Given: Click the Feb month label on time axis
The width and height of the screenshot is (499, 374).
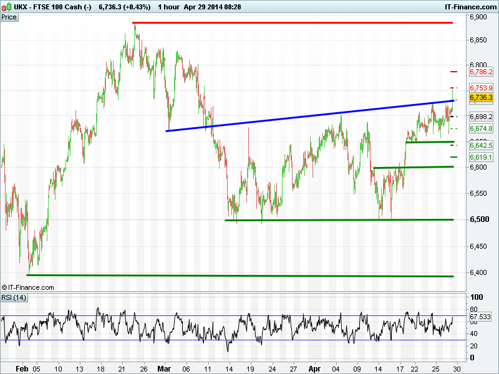Looking at the screenshot, I should (x=22, y=369).
